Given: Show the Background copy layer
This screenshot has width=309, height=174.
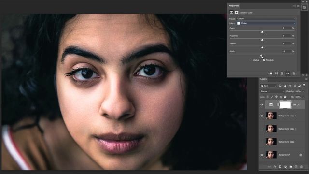Looking at the screenshot, I should (262, 142).
